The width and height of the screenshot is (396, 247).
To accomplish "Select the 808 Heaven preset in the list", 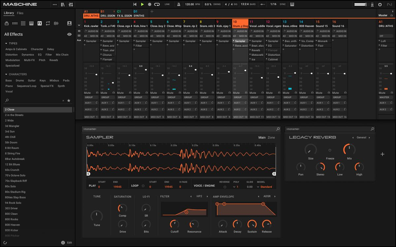I will click(12, 225).
